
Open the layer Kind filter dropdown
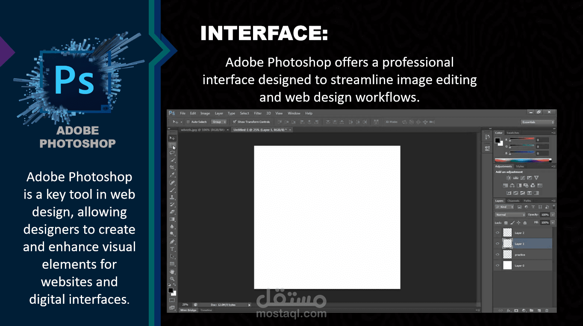coord(504,207)
